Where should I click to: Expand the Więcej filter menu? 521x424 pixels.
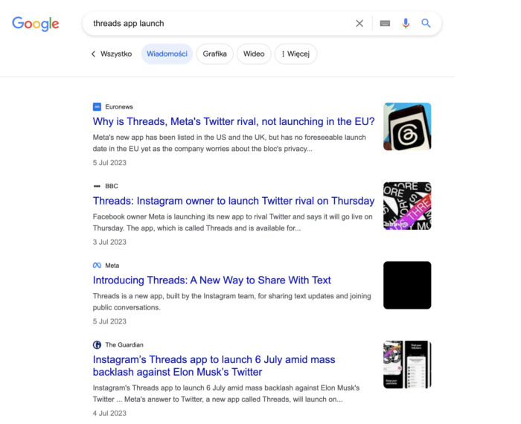295,54
